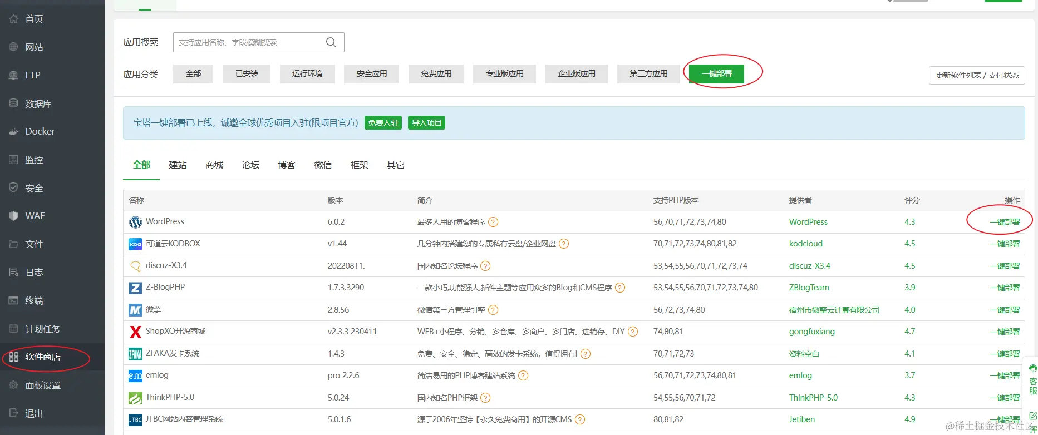
Task: Click the WAF shield icon
Action: [x=14, y=216]
